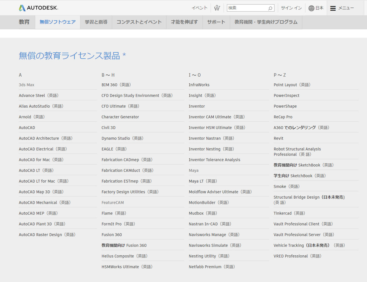Open the AutoCAD product link
This screenshot has width=367, height=282.
click(x=27, y=128)
